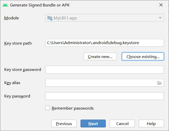The width and height of the screenshot is (169, 131).
Task: Focus the Key alias text field
Action: (101, 83)
